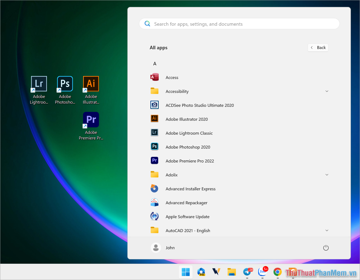This screenshot has height=280, width=360.
Task: Click the power button next to John
Action: (326, 248)
